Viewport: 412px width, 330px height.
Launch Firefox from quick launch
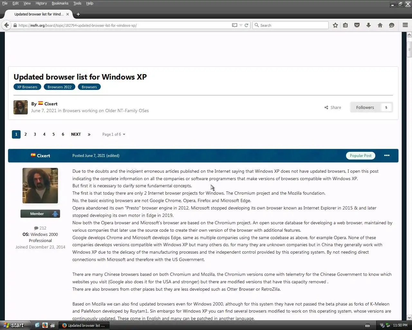(x=45, y=325)
